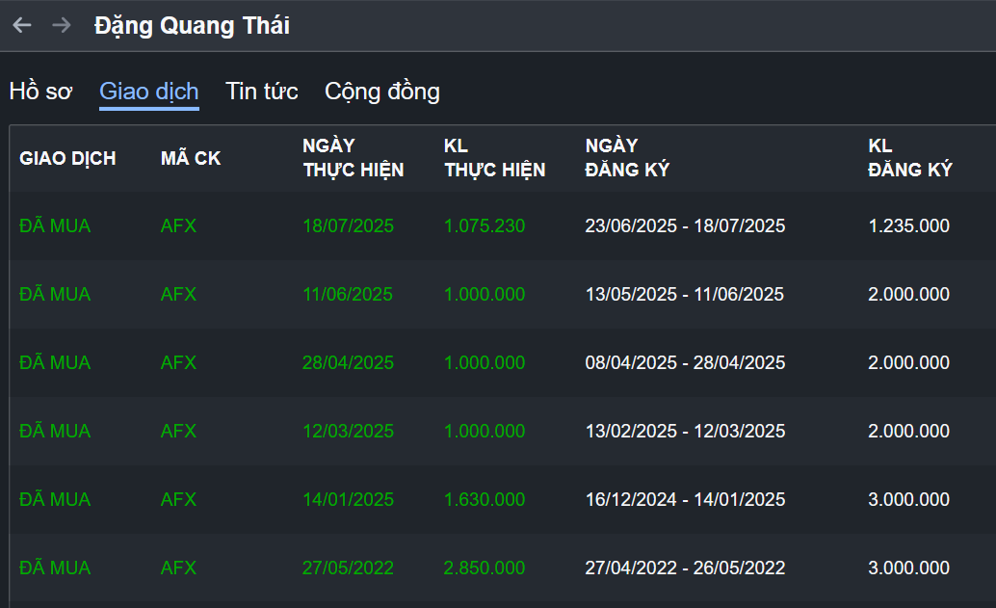Click the range 23/06/2025 - 18/07/2025
The width and height of the screenshot is (996, 608).
click(686, 225)
